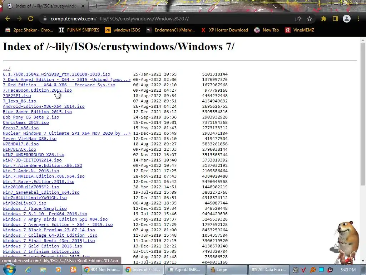Open Win.7.AlienWare.Edition.x86.ISO link
366x275 pixels.
coord(43,165)
